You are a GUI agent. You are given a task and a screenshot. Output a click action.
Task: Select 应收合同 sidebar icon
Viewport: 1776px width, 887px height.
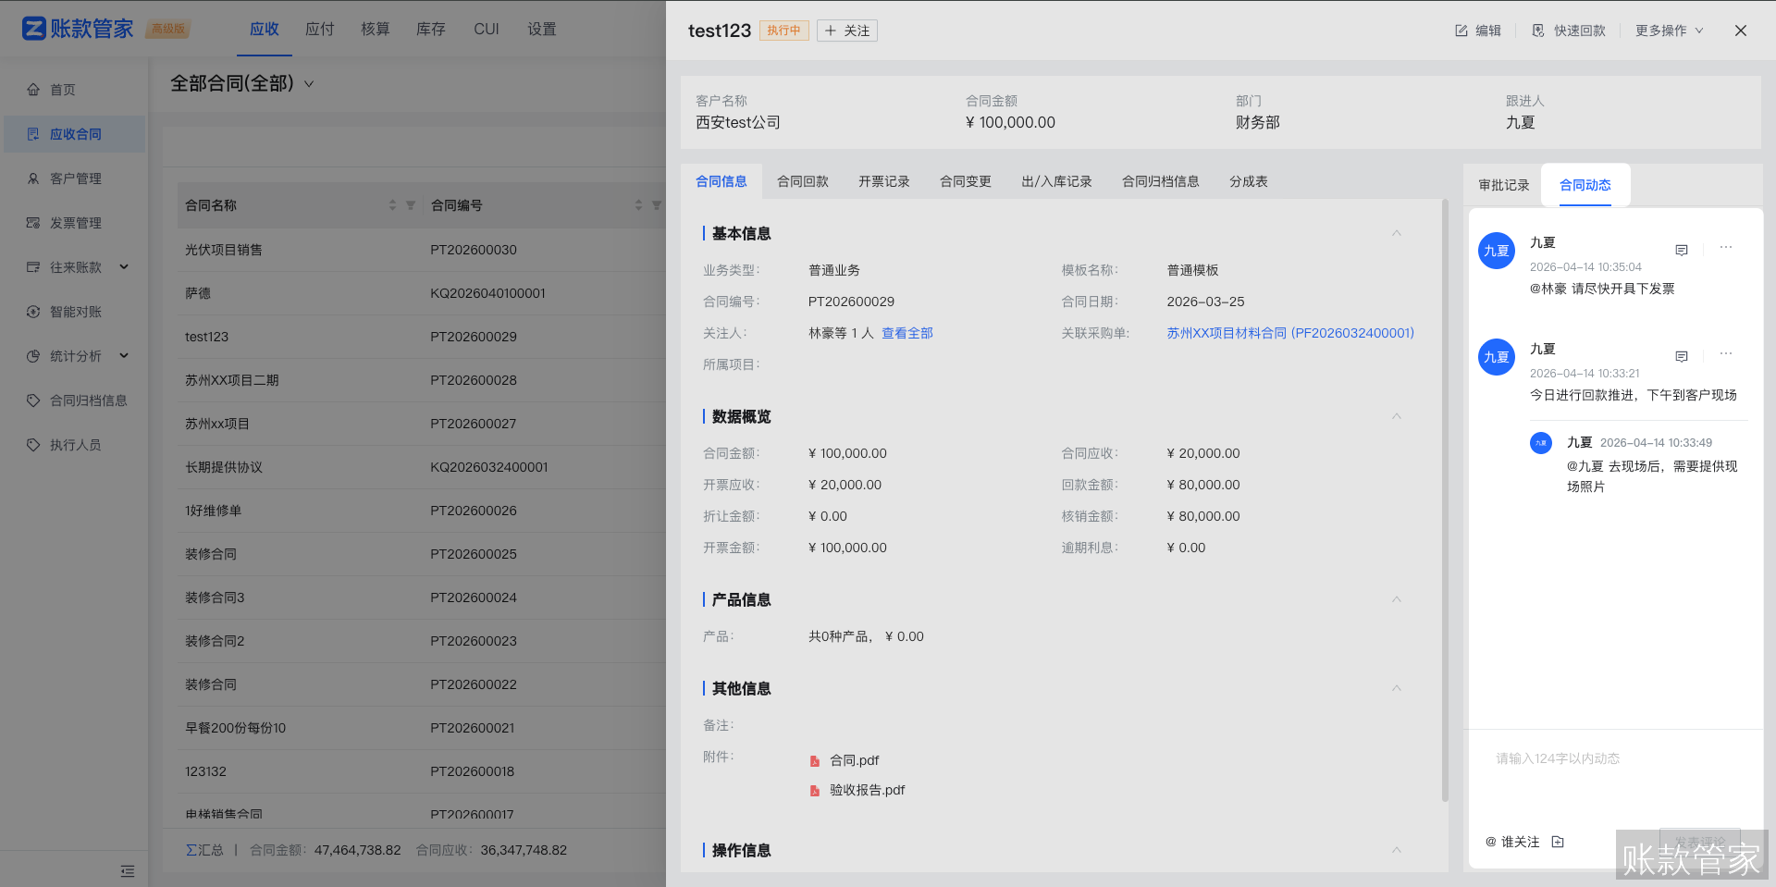33,134
